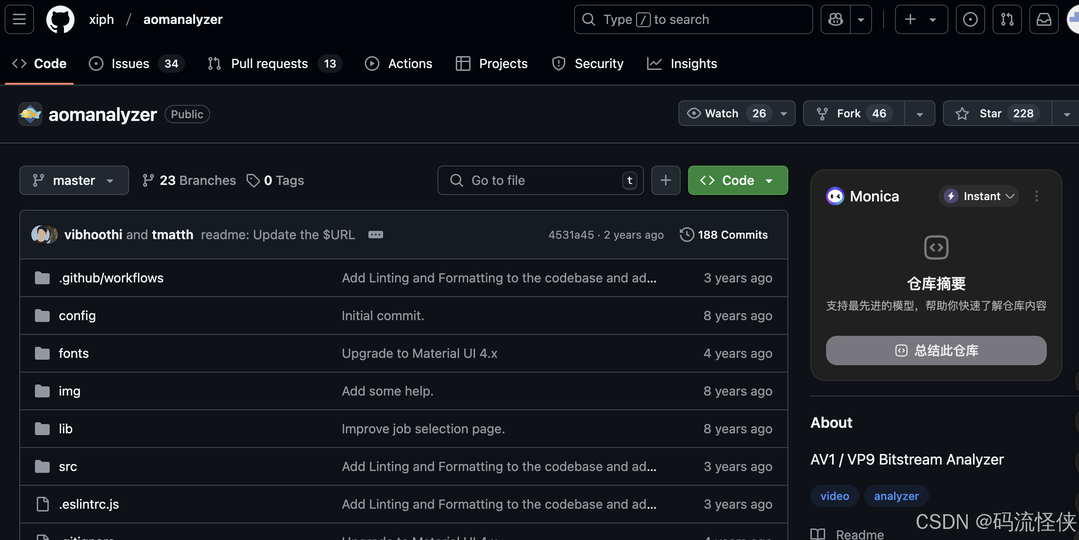1079x540 pixels.
Task: Open pull requests shortcut icon in header
Action: 1007,19
